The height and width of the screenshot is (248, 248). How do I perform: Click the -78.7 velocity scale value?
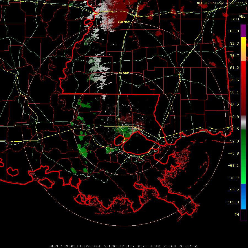click(x=233, y=178)
